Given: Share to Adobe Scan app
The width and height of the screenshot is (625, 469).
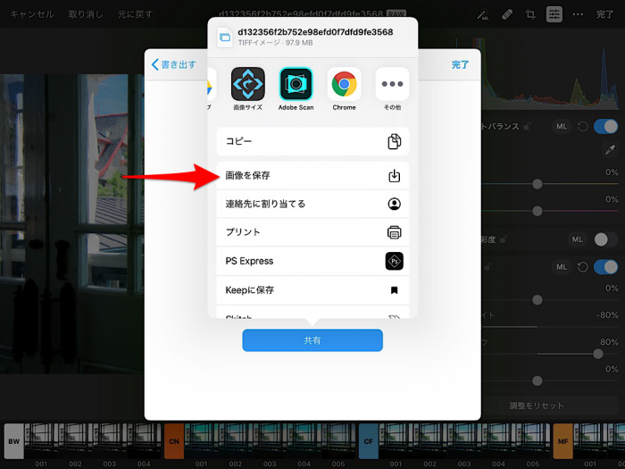Looking at the screenshot, I should pos(296,84).
